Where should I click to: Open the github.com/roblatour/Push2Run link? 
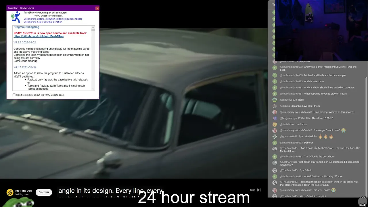pos(39,37)
